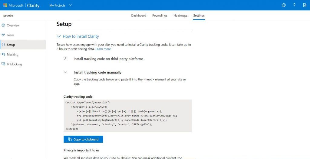The width and height of the screenshot is (310, 159).
Task: Click the 'Copy the tracking code below' instruction text
Action: tap(130, 82)
